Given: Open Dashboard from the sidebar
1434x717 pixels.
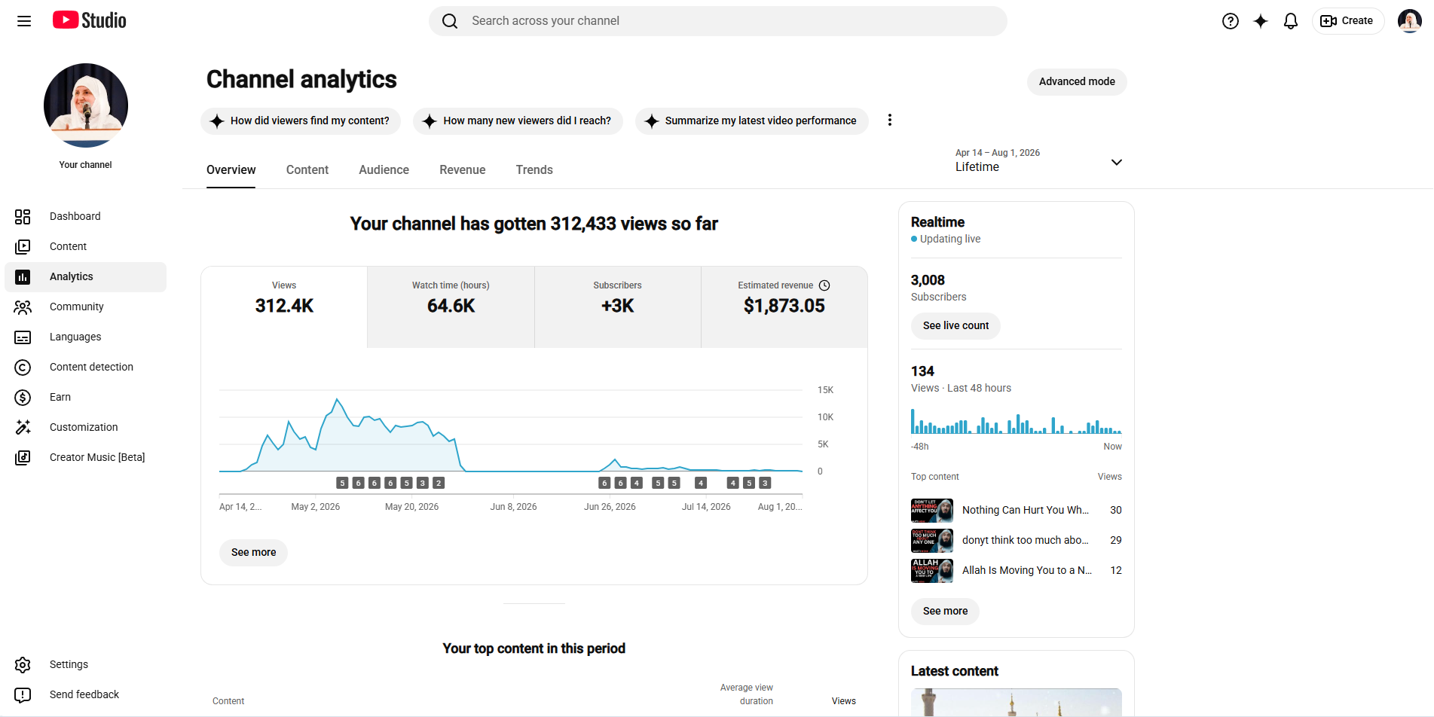Looking at the screenshot, I should point(86,217).
